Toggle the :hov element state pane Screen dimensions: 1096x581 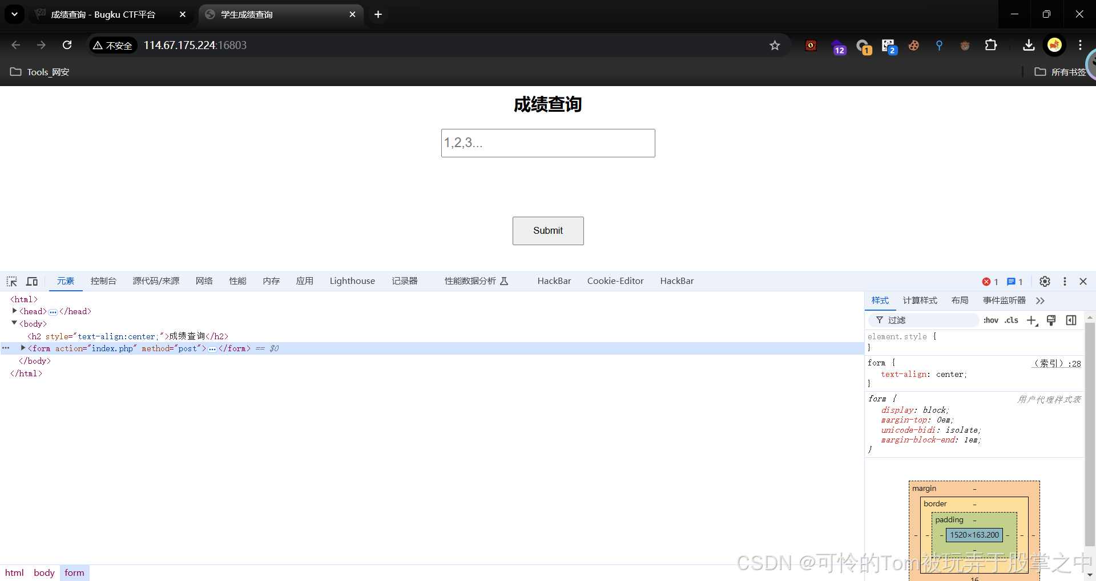click(990, 320)
